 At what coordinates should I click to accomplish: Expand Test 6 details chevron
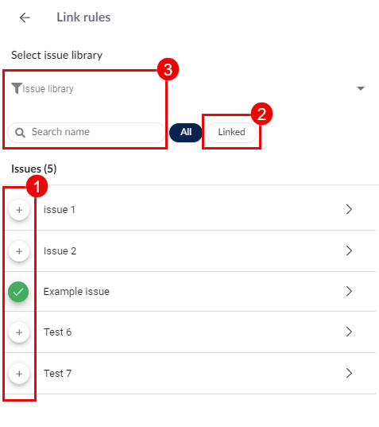(349, 332)
